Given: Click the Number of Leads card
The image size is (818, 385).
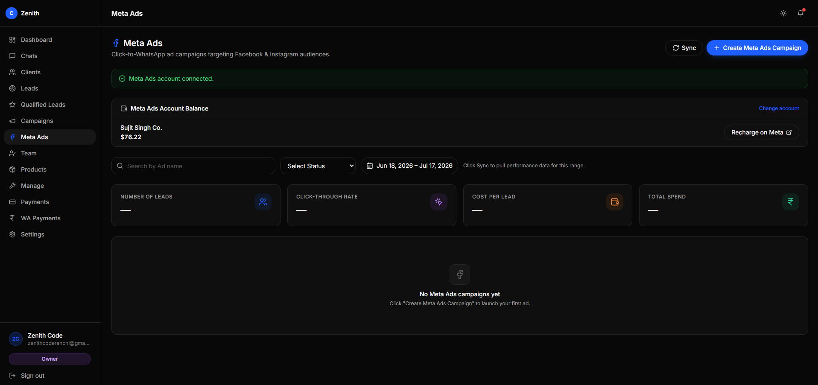Looking at the screenshot, I should tap(196, 205).
